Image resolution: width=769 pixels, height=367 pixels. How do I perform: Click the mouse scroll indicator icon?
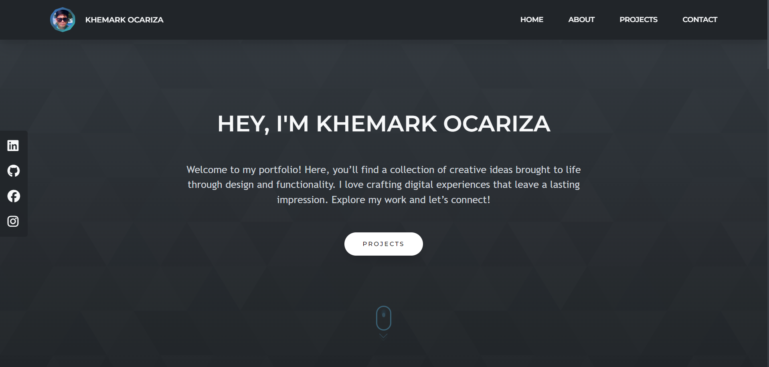point(383,318)
